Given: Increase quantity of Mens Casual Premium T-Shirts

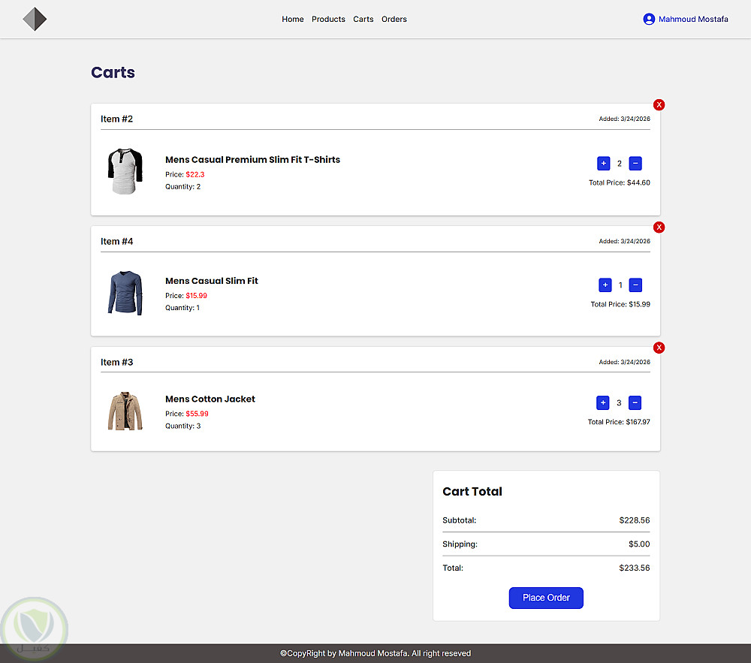Looking at the screenshot, I should [604, 163].
